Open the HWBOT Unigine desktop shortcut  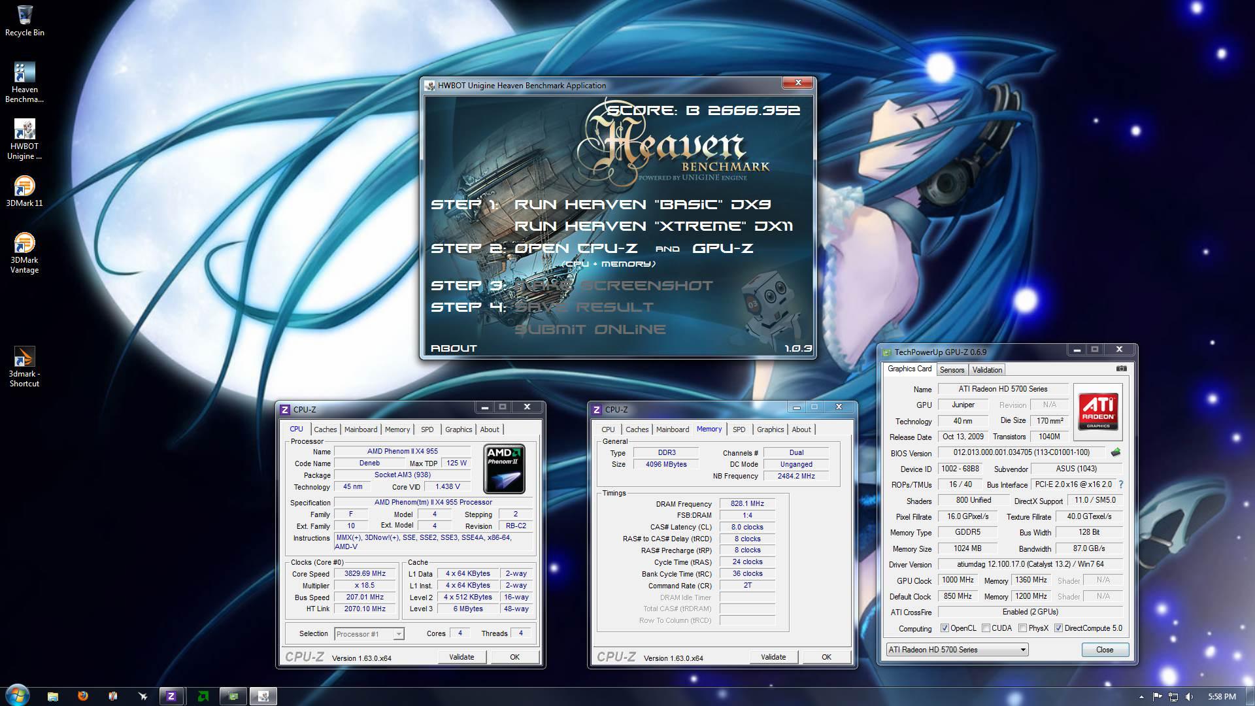[x=24, y=139]
